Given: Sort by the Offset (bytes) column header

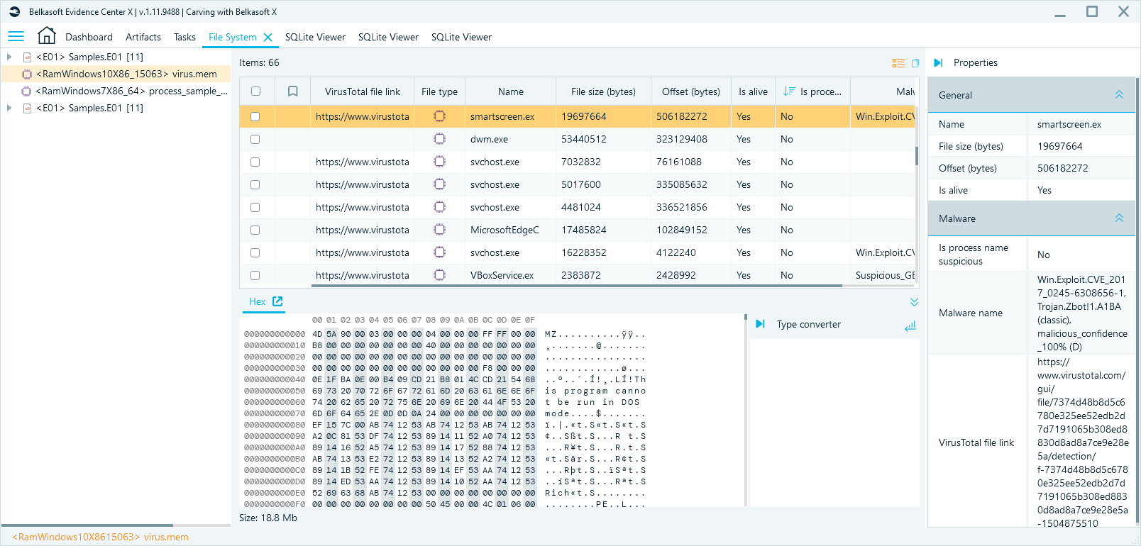Looking at the screenshot, I should (690, 91).
